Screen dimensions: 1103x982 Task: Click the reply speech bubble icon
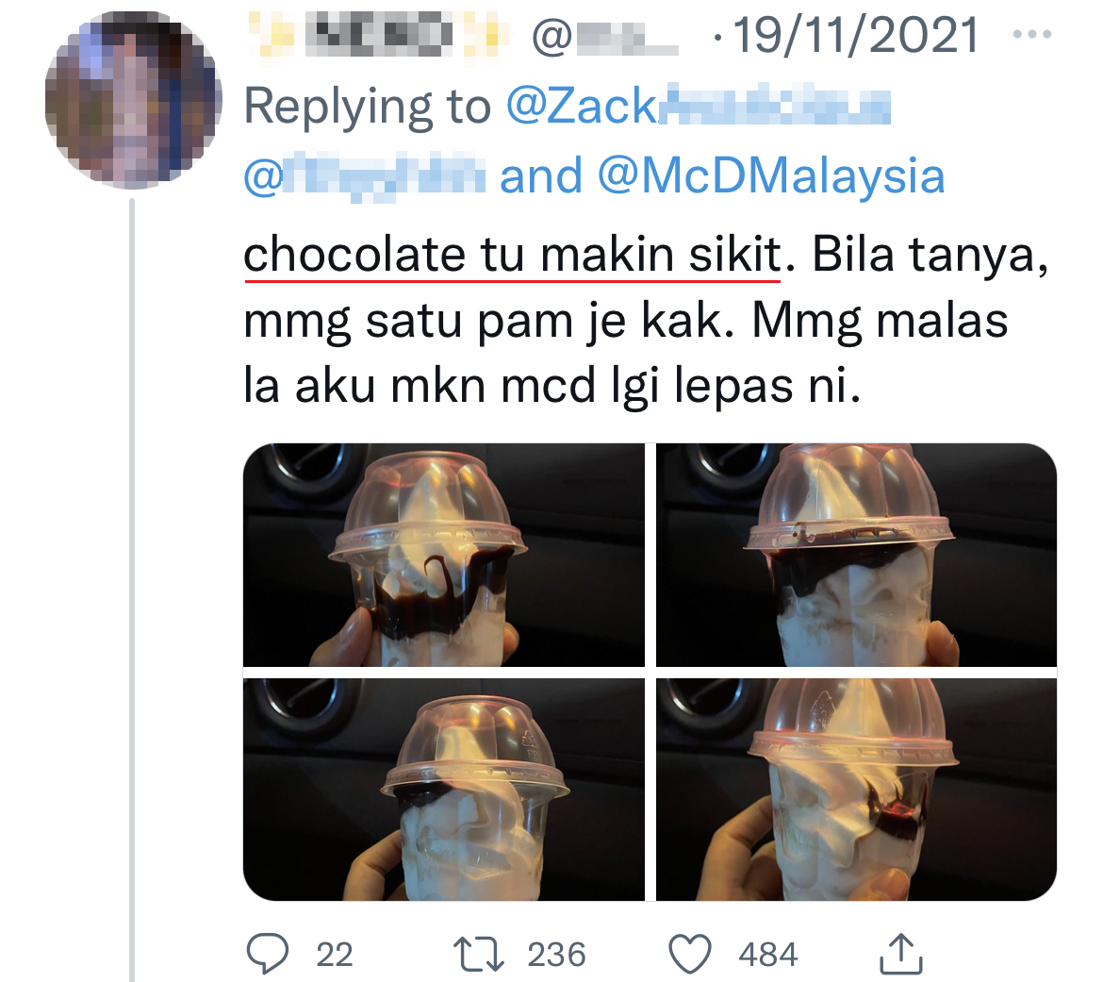click(268, 955)
